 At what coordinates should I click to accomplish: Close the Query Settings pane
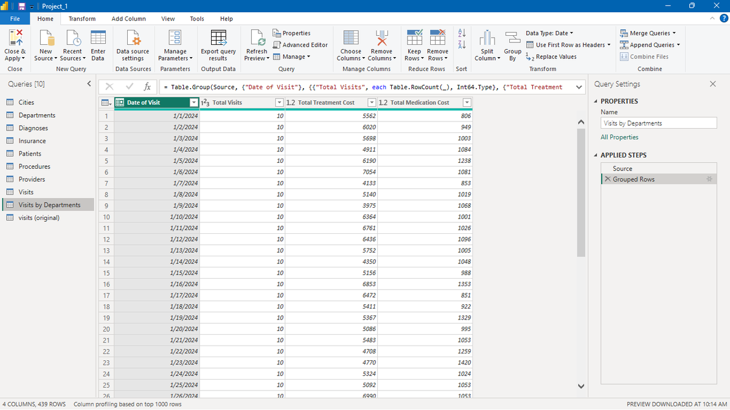tap(713, 84)
